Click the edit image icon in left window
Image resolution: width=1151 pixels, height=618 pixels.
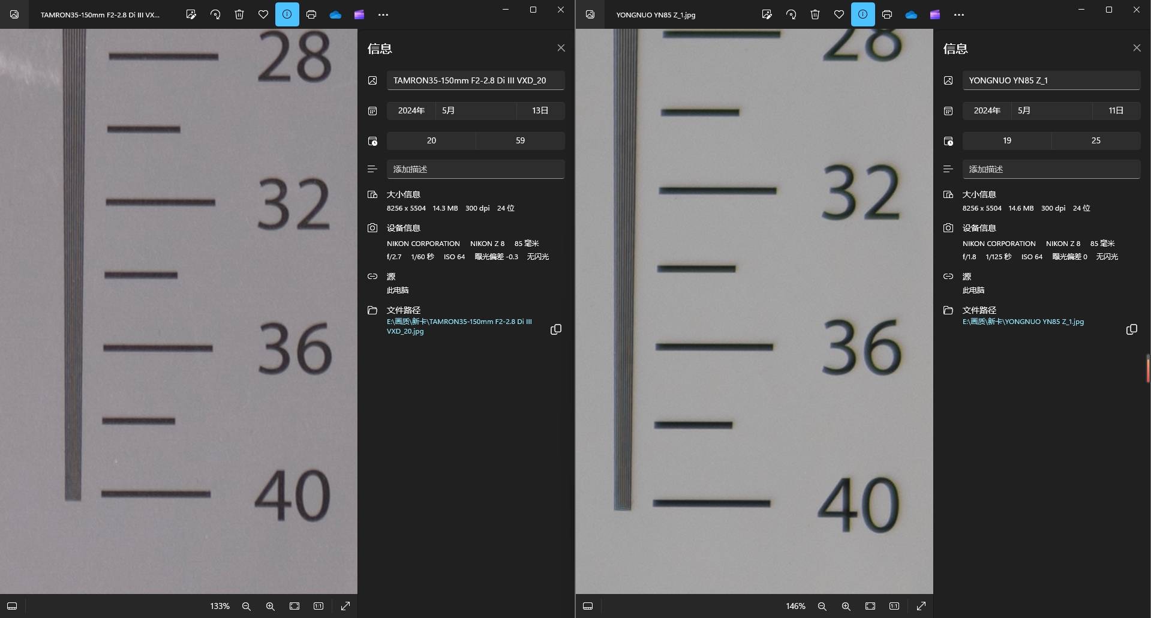[191, 14]
